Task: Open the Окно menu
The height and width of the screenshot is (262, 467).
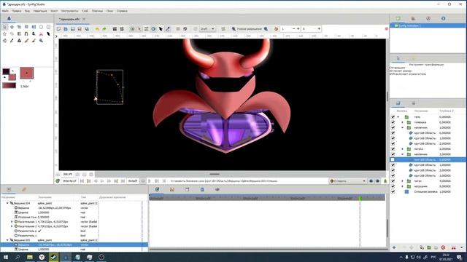Action: tap(109, 11)
